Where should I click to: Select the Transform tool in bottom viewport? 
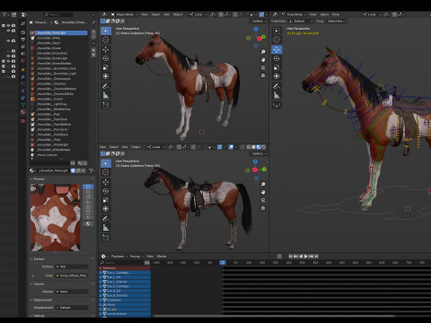pyautogui.click(x=105, y=209)
